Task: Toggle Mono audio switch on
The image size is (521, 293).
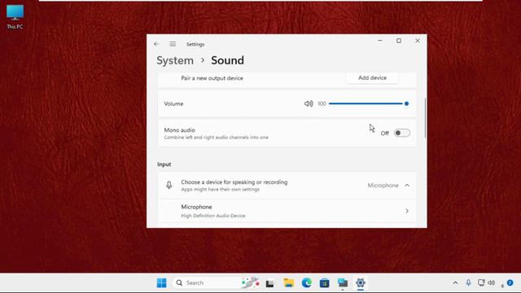Action: pos(401,133)
